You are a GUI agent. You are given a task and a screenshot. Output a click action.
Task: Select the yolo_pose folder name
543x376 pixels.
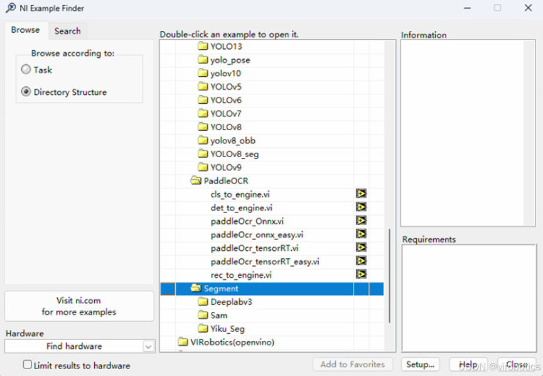(x=230, y=60)
